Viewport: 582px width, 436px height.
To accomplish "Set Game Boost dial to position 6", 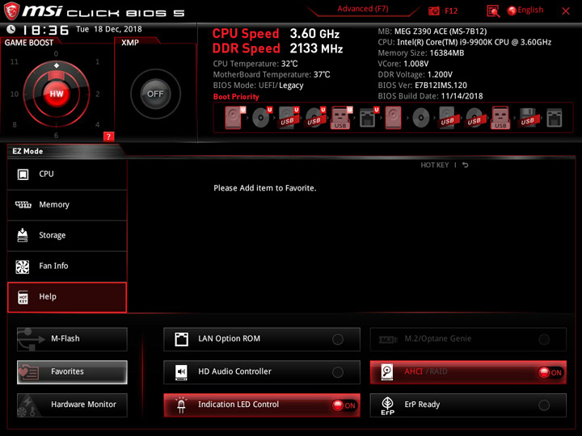I will (x=56, y=136).
